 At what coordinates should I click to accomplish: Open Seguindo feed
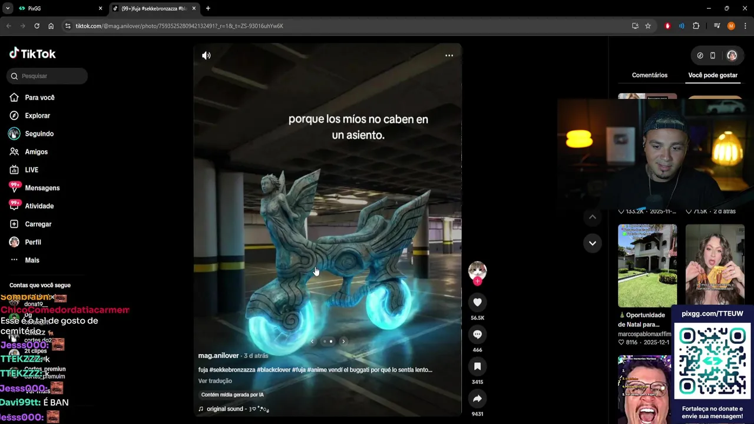pyautogui.click(x=39, y=134)
